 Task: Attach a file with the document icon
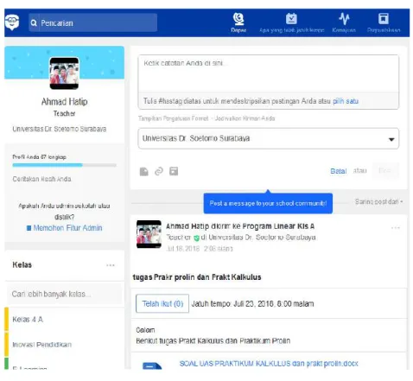point(143,171)
